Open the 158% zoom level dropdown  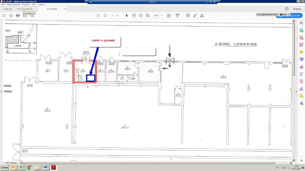158,15
